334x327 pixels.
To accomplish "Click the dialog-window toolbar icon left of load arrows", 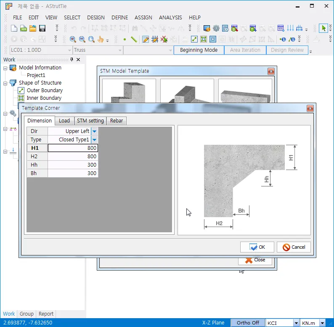I will 281,28.
